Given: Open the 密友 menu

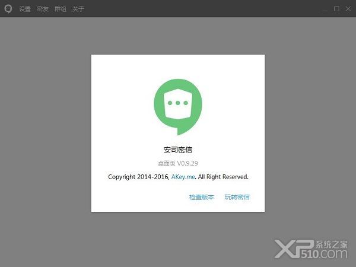Looking at the screenshot, I should [43, 9].
